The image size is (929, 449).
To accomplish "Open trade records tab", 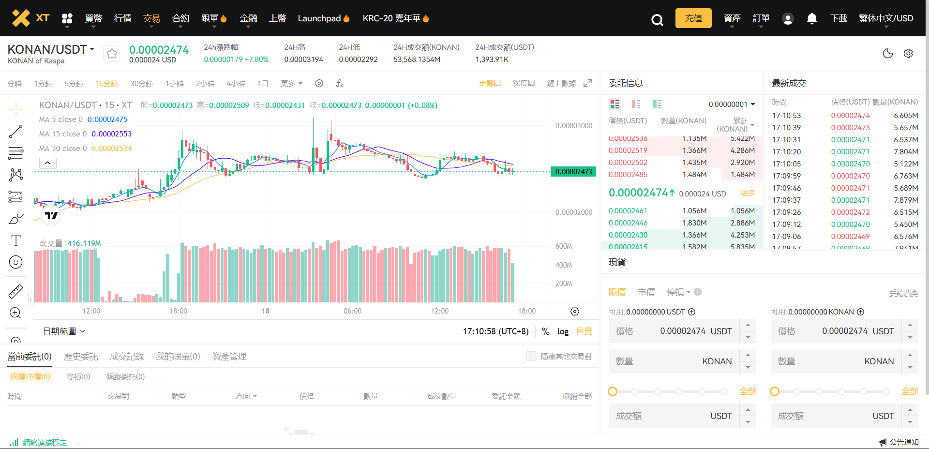I will tap(127, 357).
